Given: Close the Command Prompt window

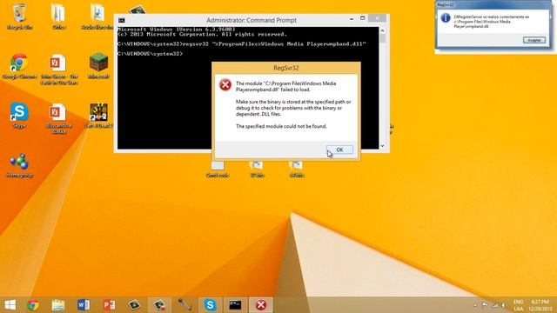Looking at the screenshot, I should 377,18.
